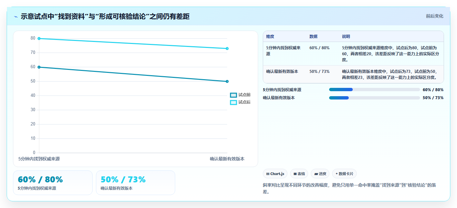Click the 试点后 data point at 80
The image size is (457, 208).
pyautogui.click(x=39, y=39)
